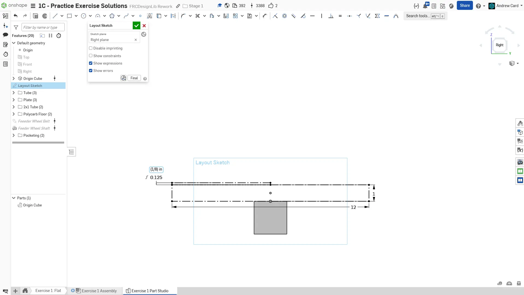Open the Exercise 1: Flat tab
Viewport: 524px width, 295px height.
click(x=48, y=291)
